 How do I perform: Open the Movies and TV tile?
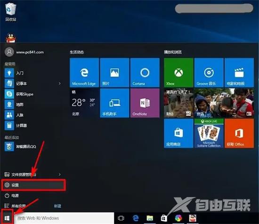pyautogui.click(x=239, y=73)
